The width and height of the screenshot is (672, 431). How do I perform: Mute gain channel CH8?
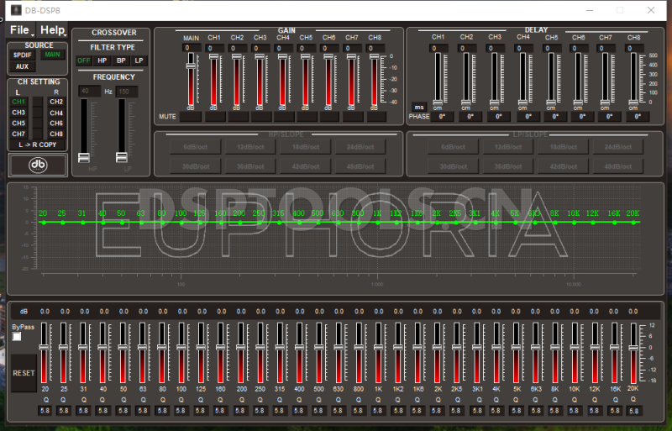(x=375, y=117)
